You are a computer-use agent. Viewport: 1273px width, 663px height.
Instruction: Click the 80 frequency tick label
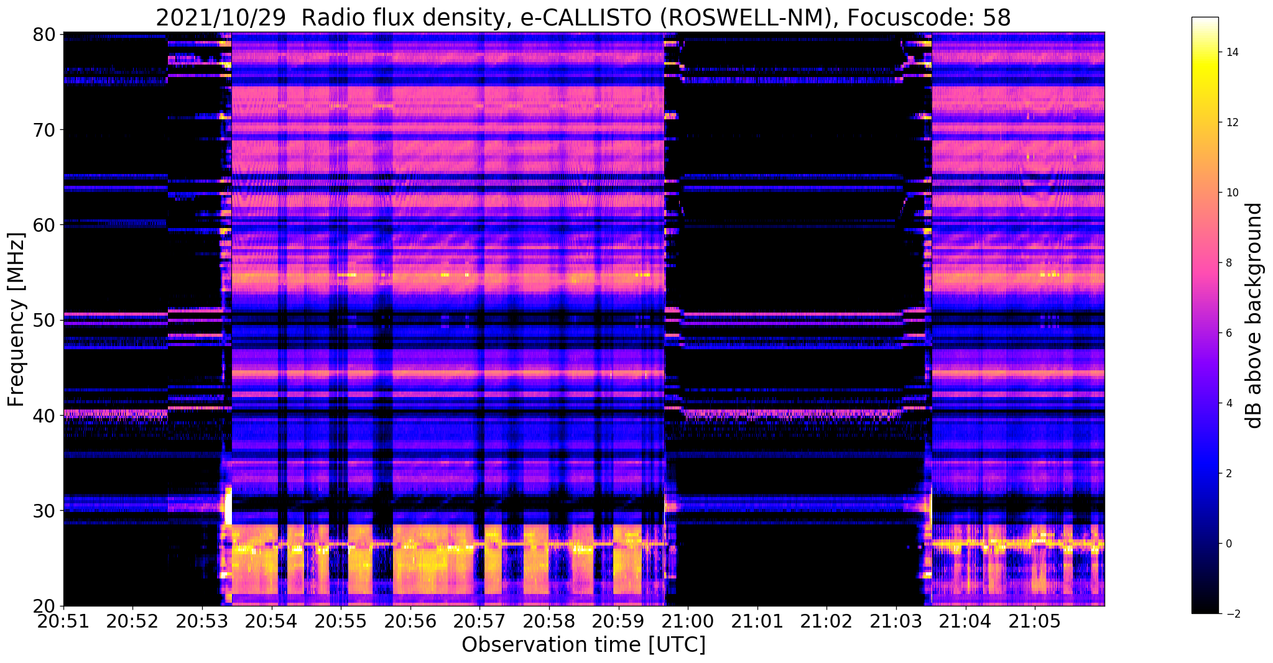(x=43, y=34)
